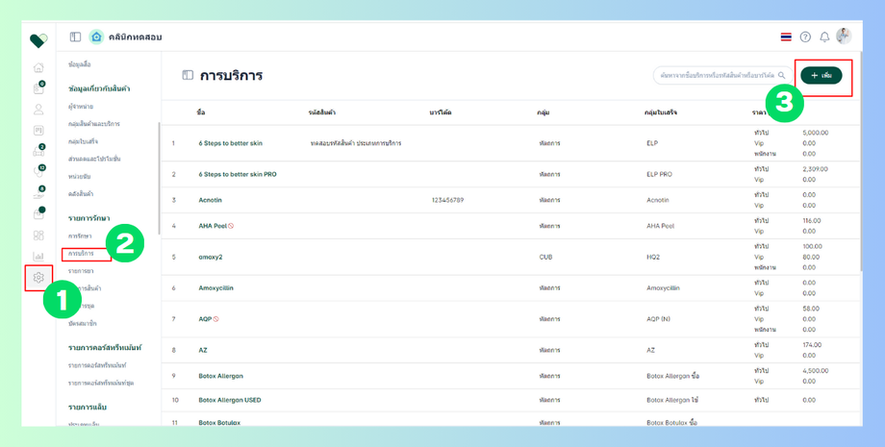Open the AZ service name in row 8
The image size is (885, 447).
coord(203,350)
